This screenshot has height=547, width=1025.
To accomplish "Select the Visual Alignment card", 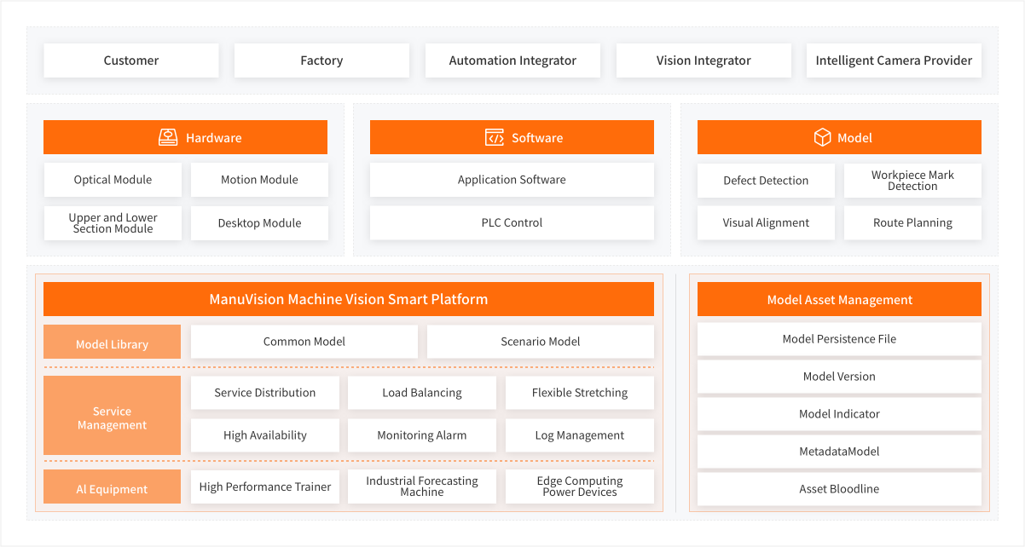I will tap(766, 223).
